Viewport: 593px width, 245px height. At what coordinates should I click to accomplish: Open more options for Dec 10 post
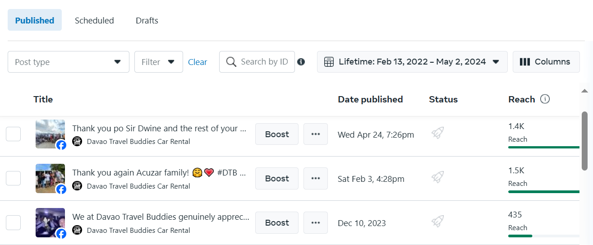pos(315,222)
